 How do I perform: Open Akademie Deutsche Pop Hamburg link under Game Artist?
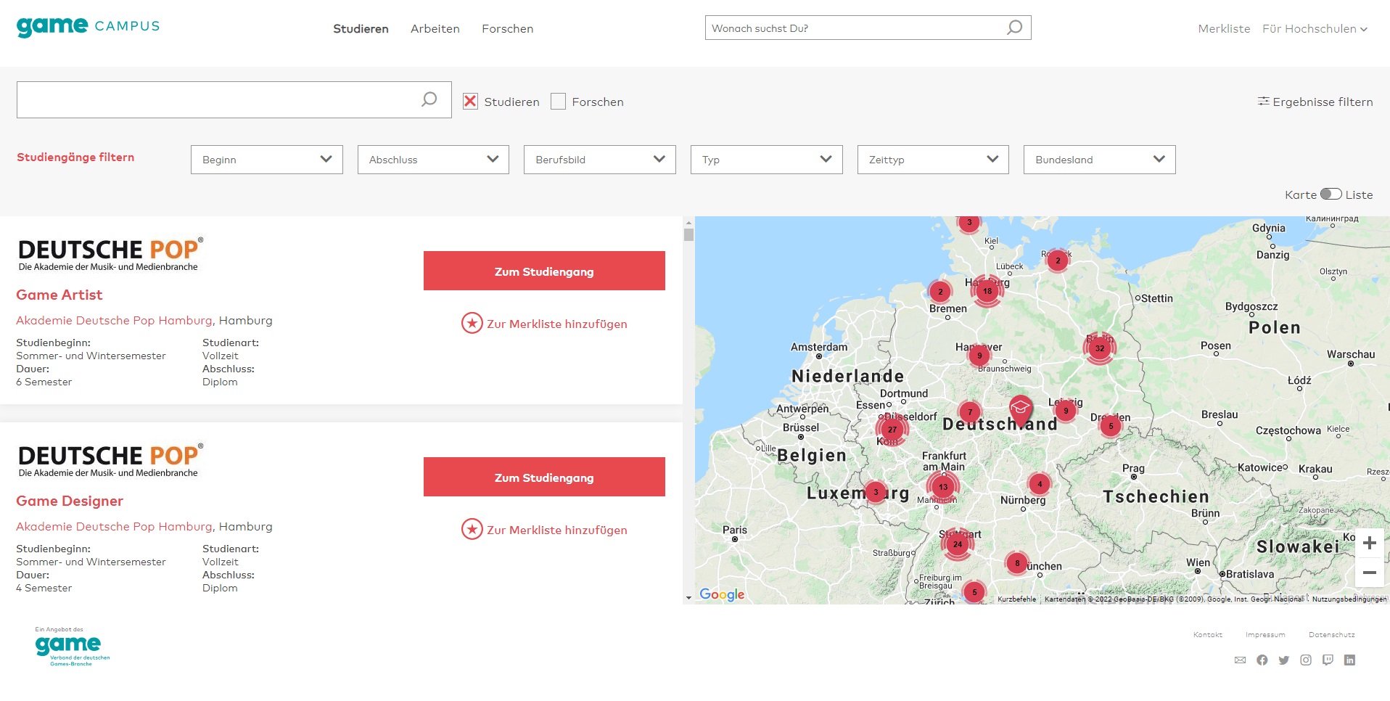click(114, 320)
